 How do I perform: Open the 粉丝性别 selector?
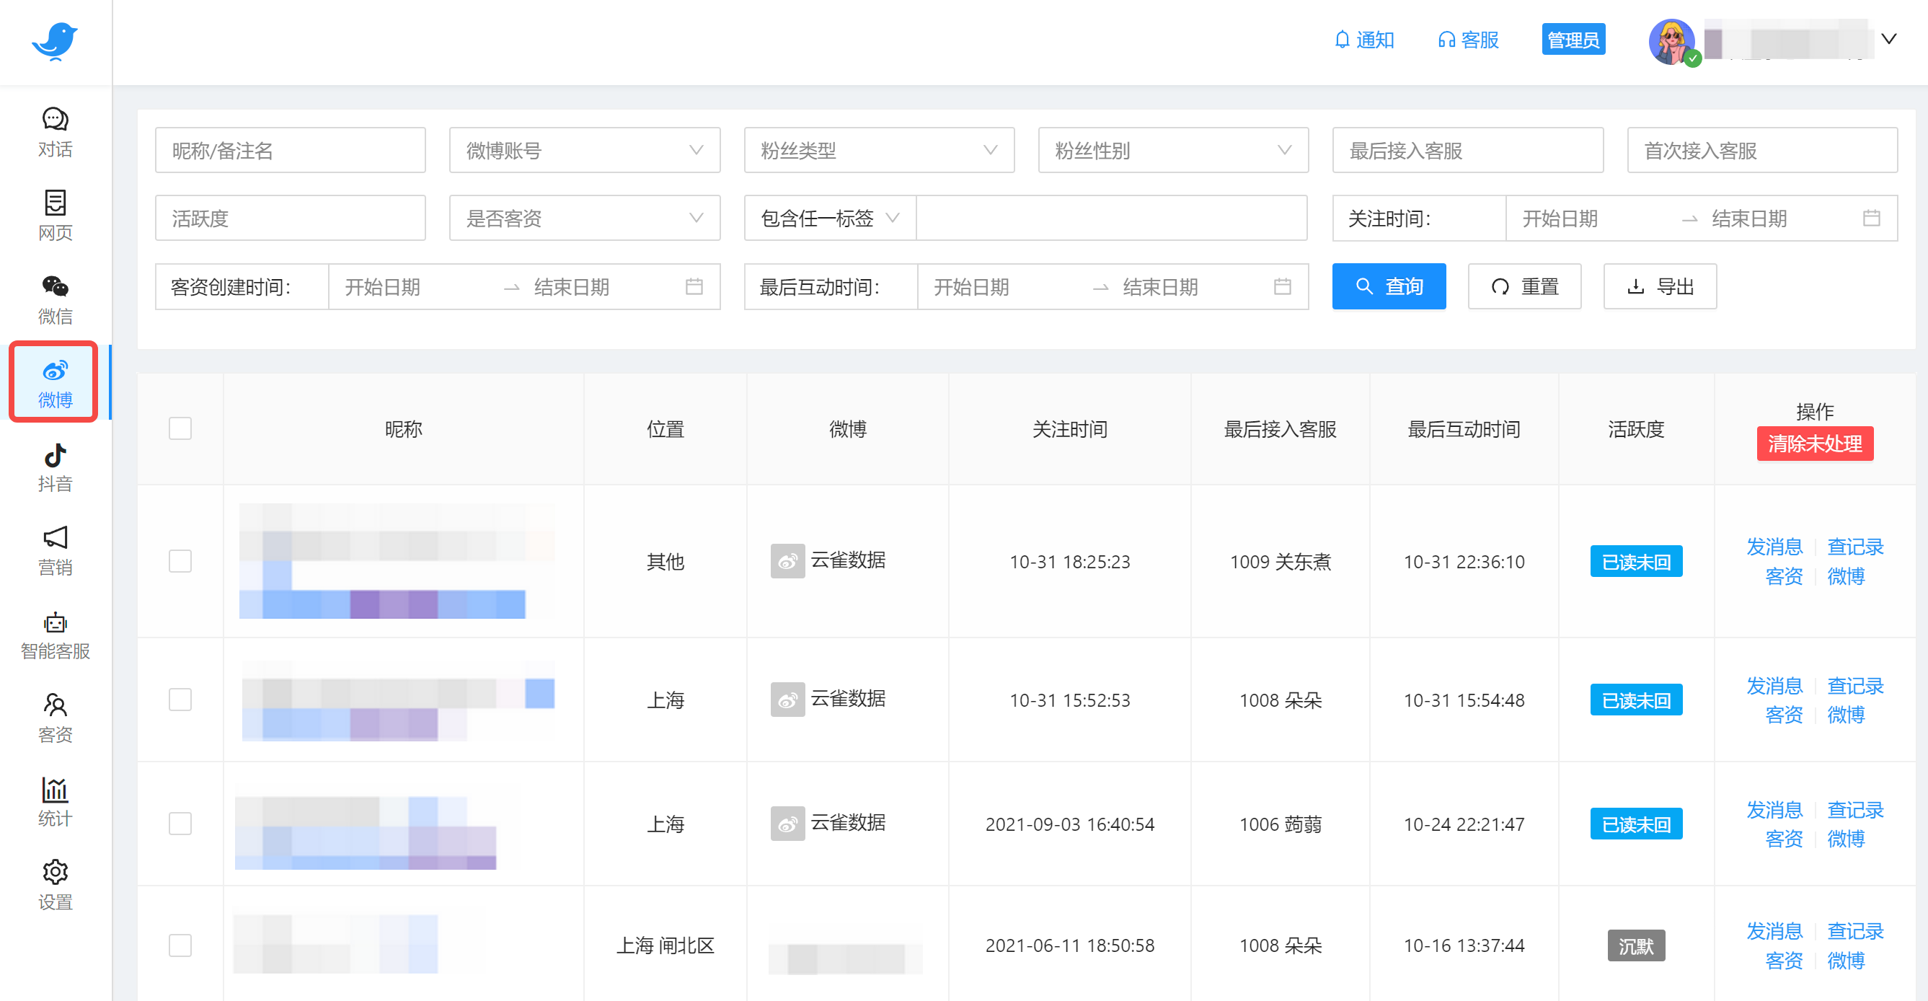coord(1172,150)
